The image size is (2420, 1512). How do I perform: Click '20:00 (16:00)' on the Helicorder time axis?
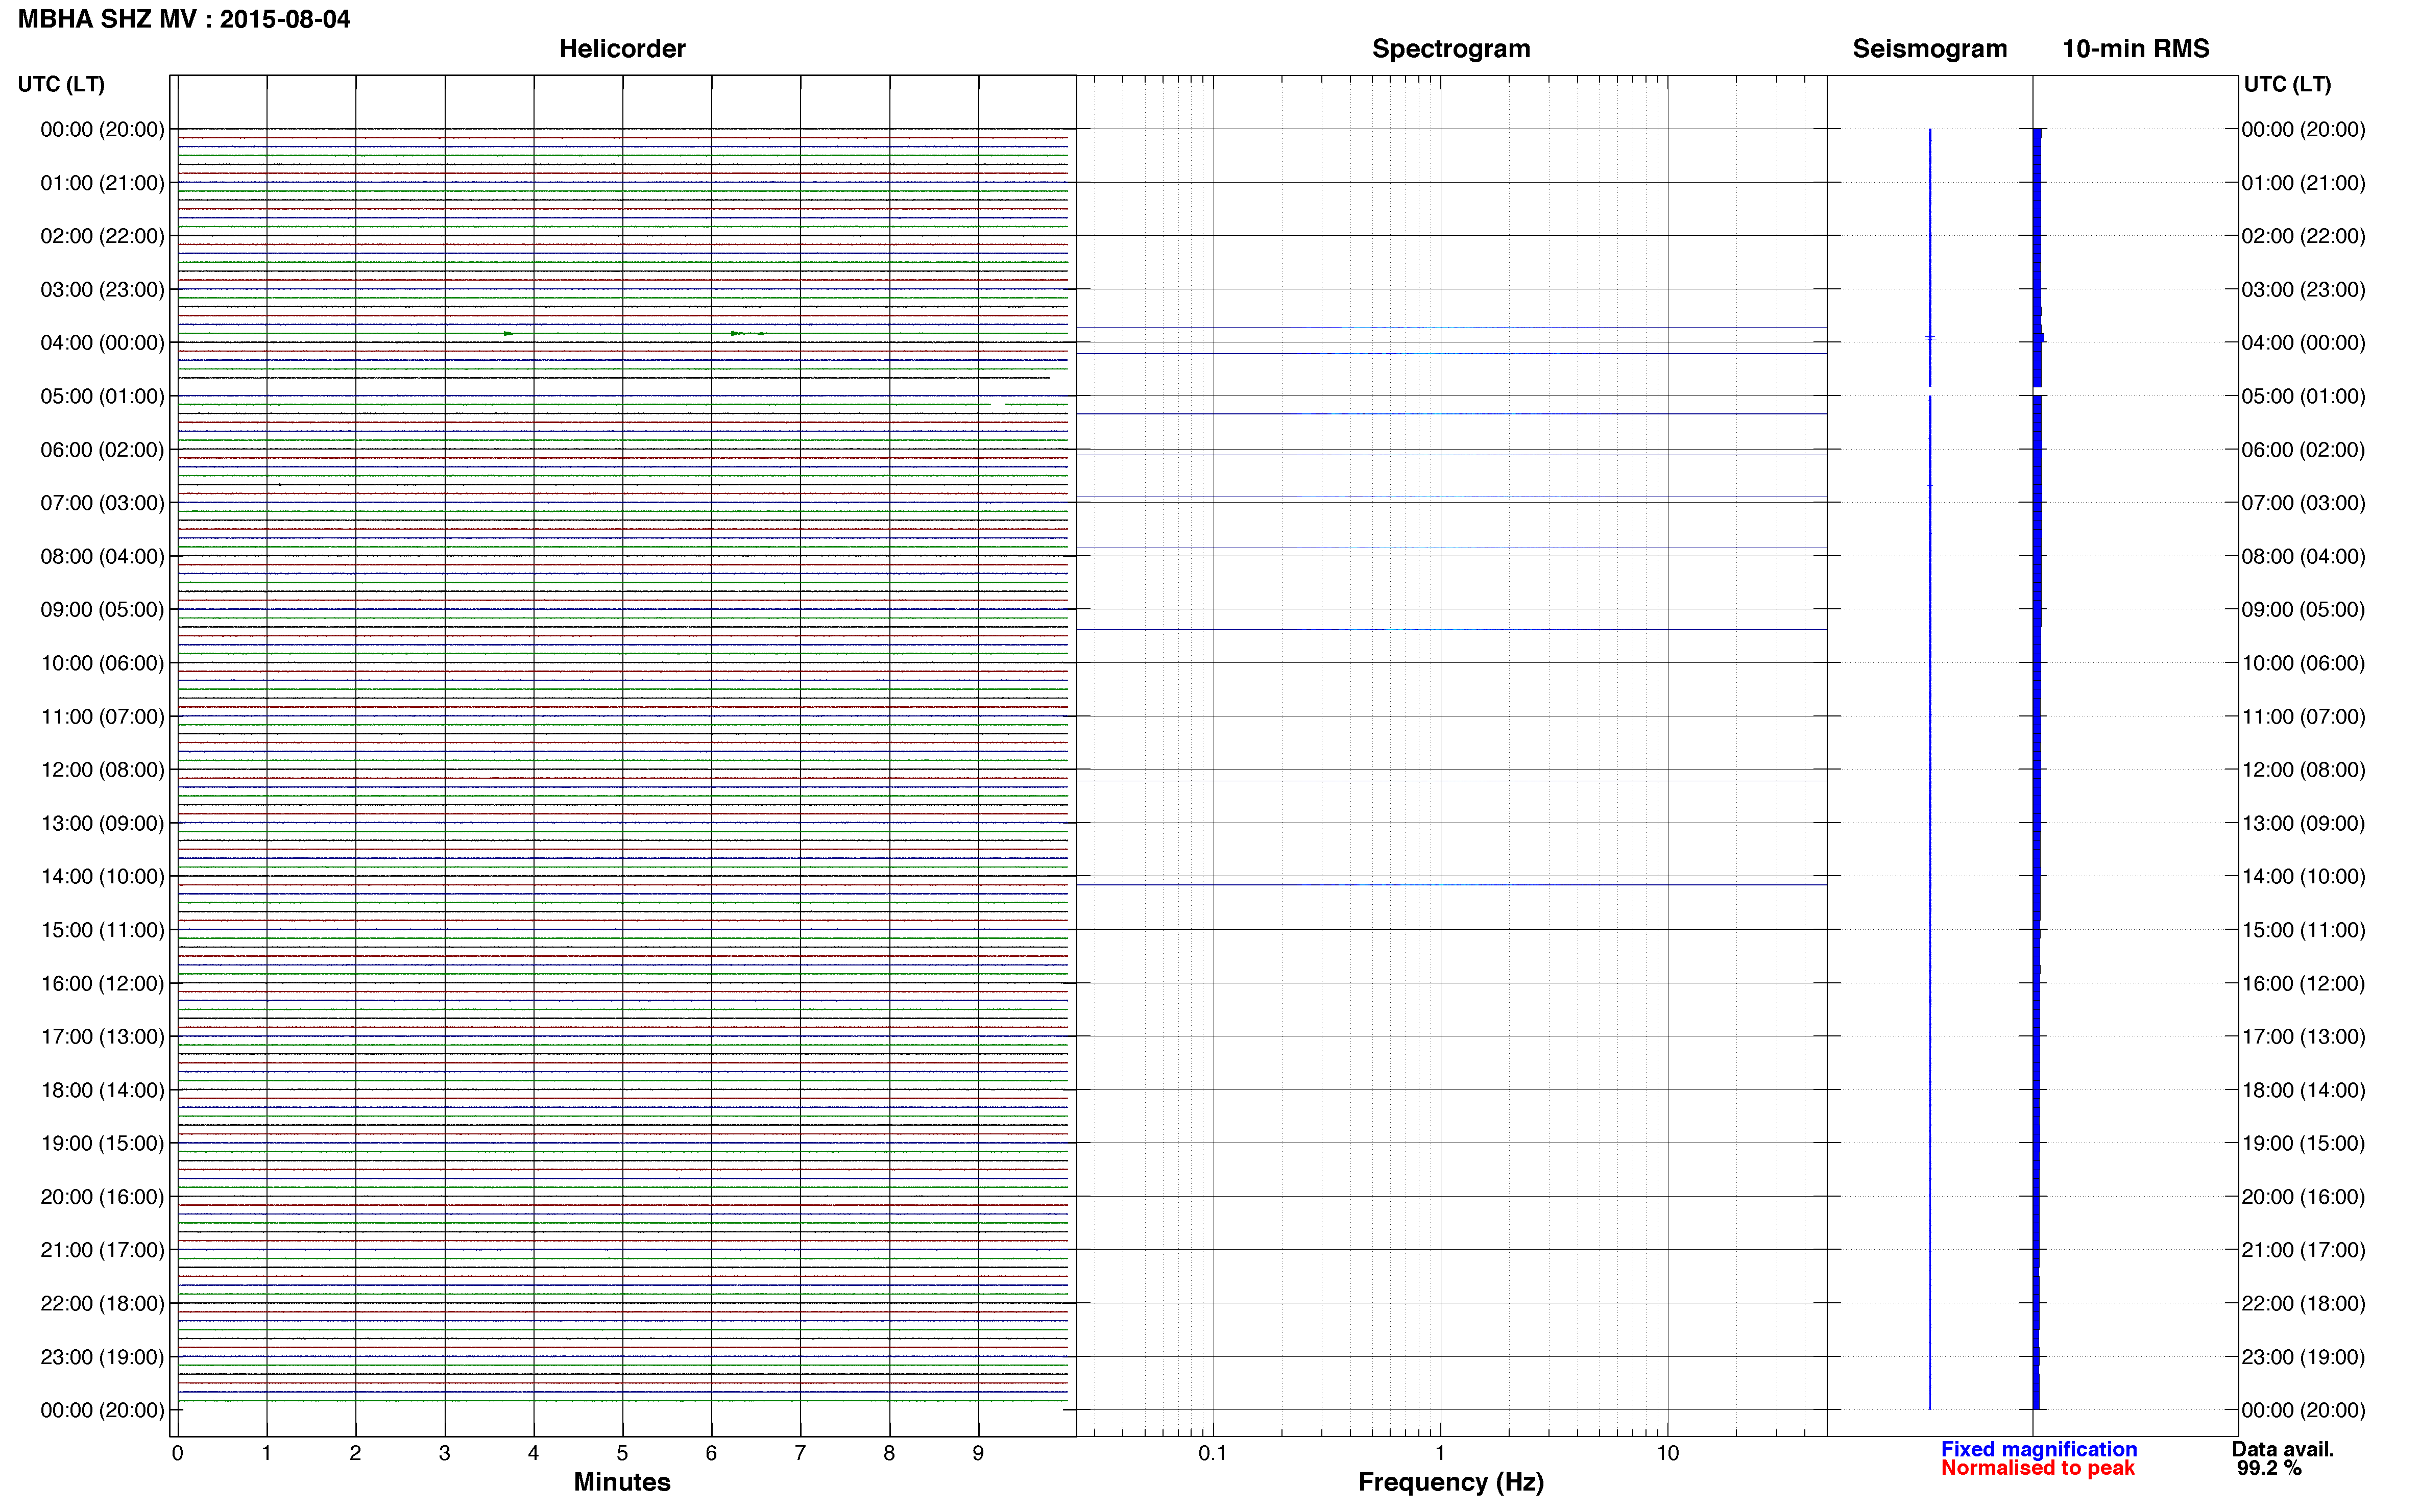tap(102, 1197)
